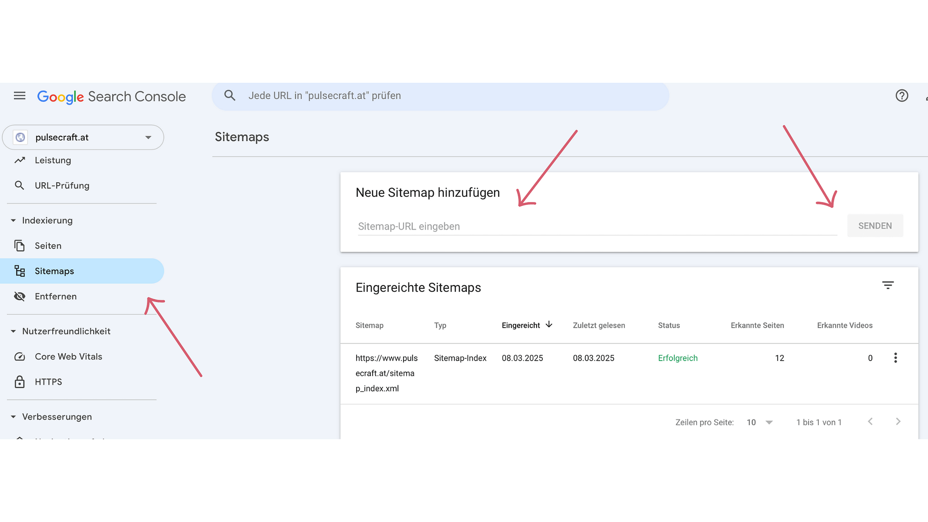Sort by the Typ column header

click(440, 325)
